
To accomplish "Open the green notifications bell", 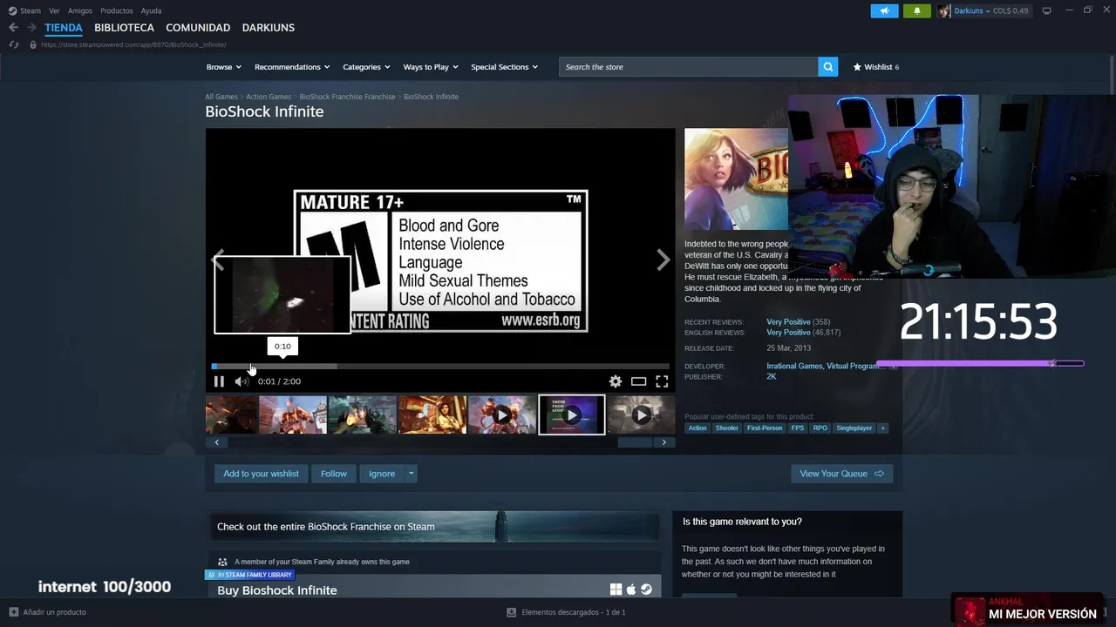I will 916,10.
